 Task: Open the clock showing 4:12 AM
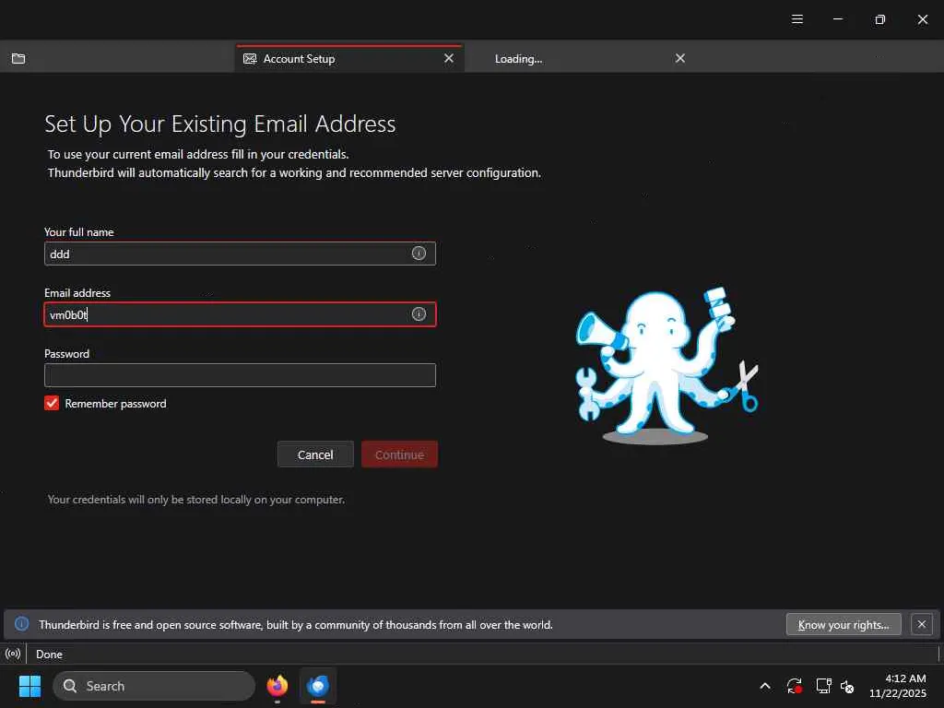click(x=898, y=686)
